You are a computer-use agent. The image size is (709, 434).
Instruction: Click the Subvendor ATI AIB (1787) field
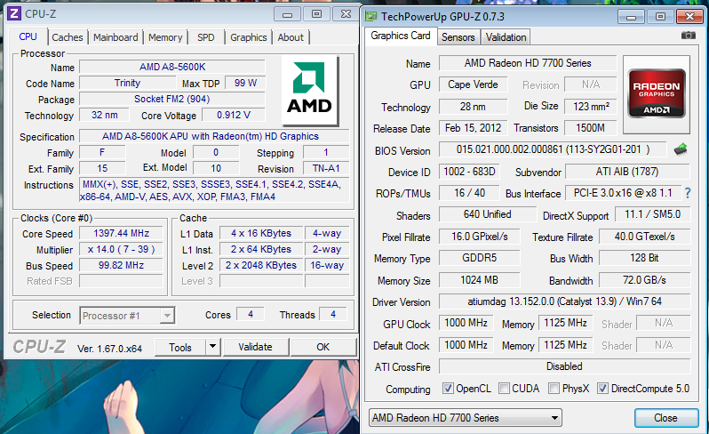(x=627, y=172)
